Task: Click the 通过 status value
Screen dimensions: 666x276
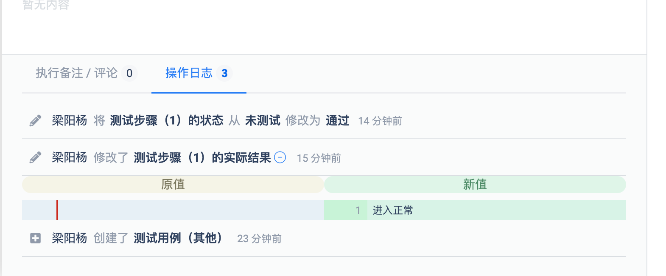Action: pyautogui.click(x=337, y=121)
